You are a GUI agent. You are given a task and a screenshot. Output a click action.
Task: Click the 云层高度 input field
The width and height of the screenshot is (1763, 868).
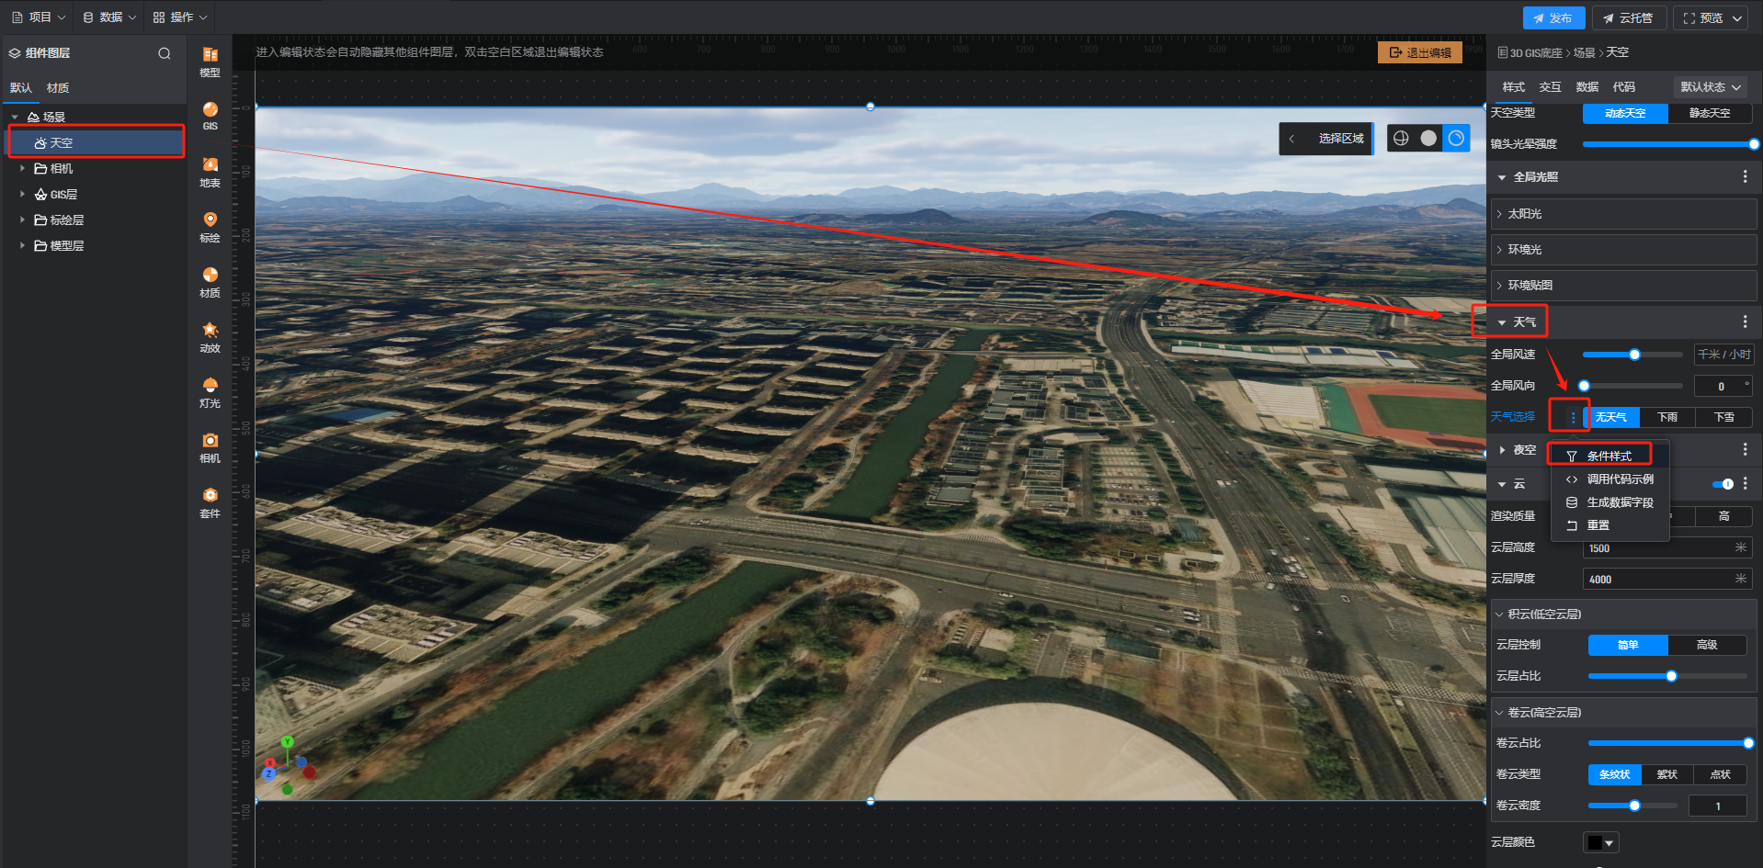pos(1667,548)
